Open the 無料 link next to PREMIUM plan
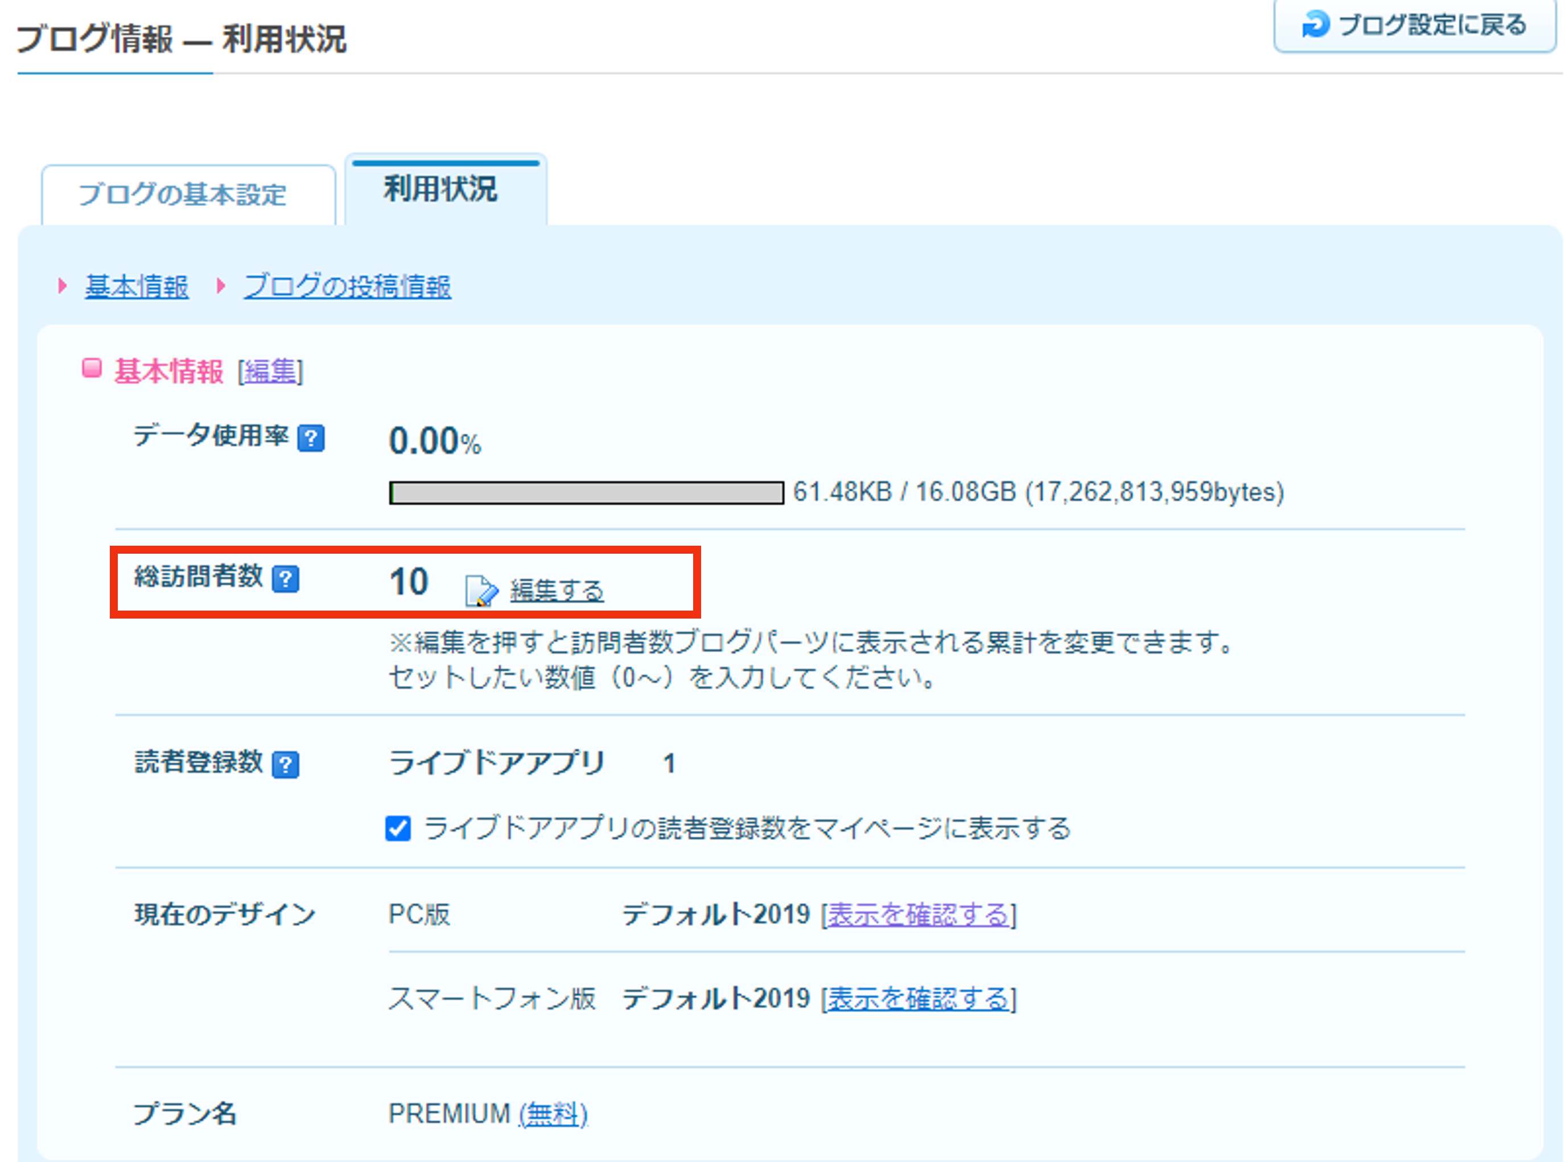 552,1114
